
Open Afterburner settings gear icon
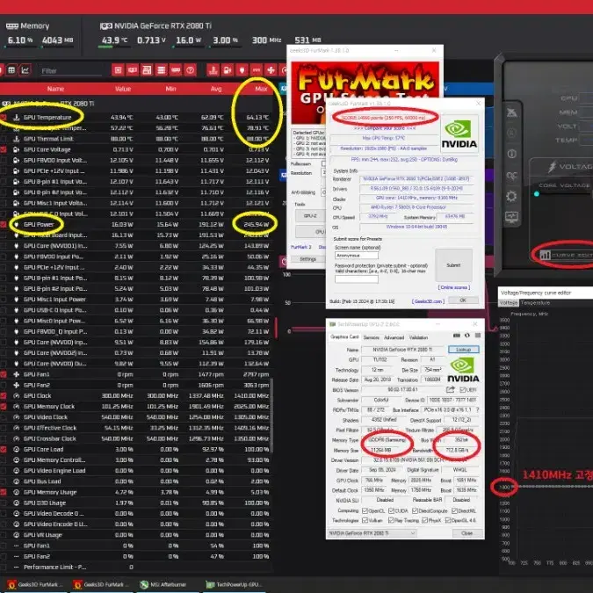[511, 196]
